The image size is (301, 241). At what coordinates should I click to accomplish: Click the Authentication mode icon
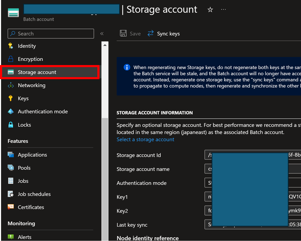pyautogui.click(x=11, y=111)
